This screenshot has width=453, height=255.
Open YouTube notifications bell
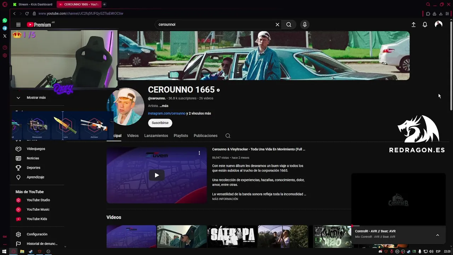pos(425,24)
